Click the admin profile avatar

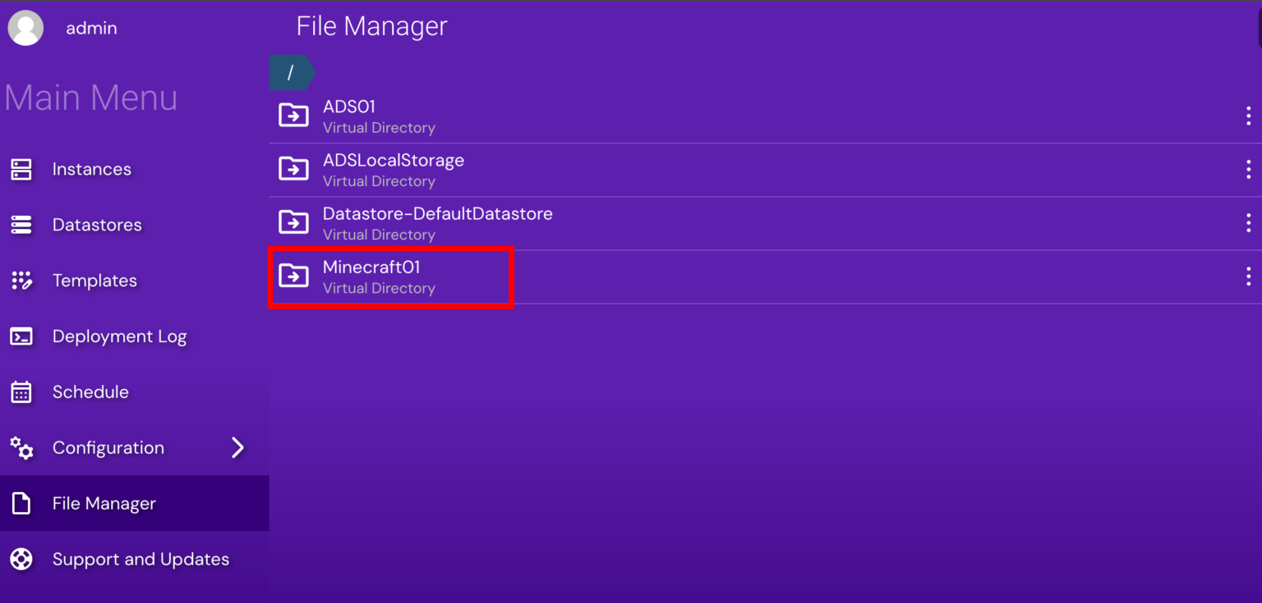pyautogui.click(x=25, y=27)
